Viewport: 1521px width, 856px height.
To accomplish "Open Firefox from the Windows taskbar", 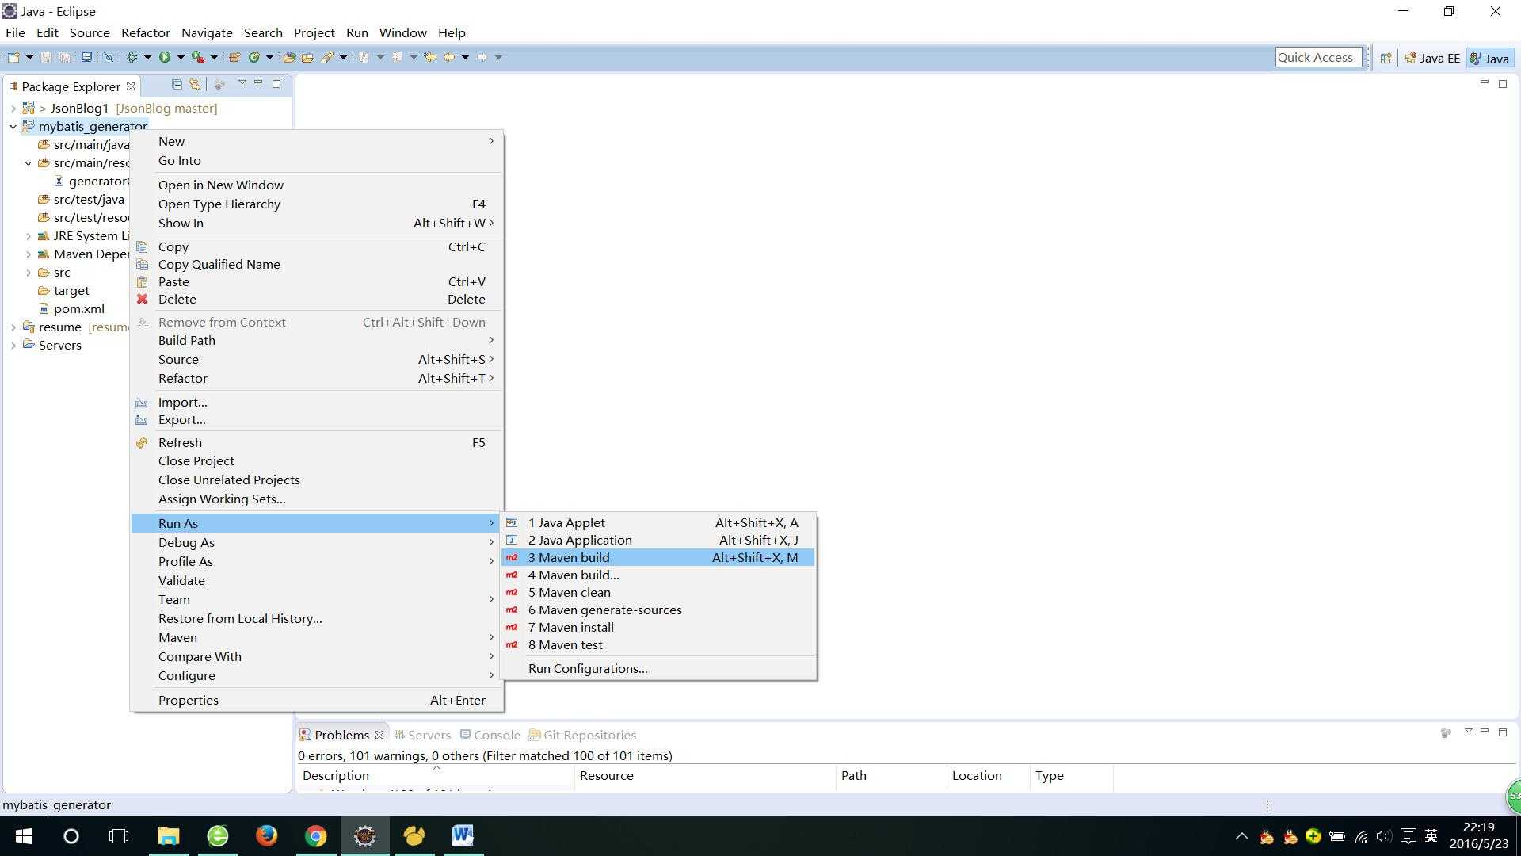I will (267, 836).
